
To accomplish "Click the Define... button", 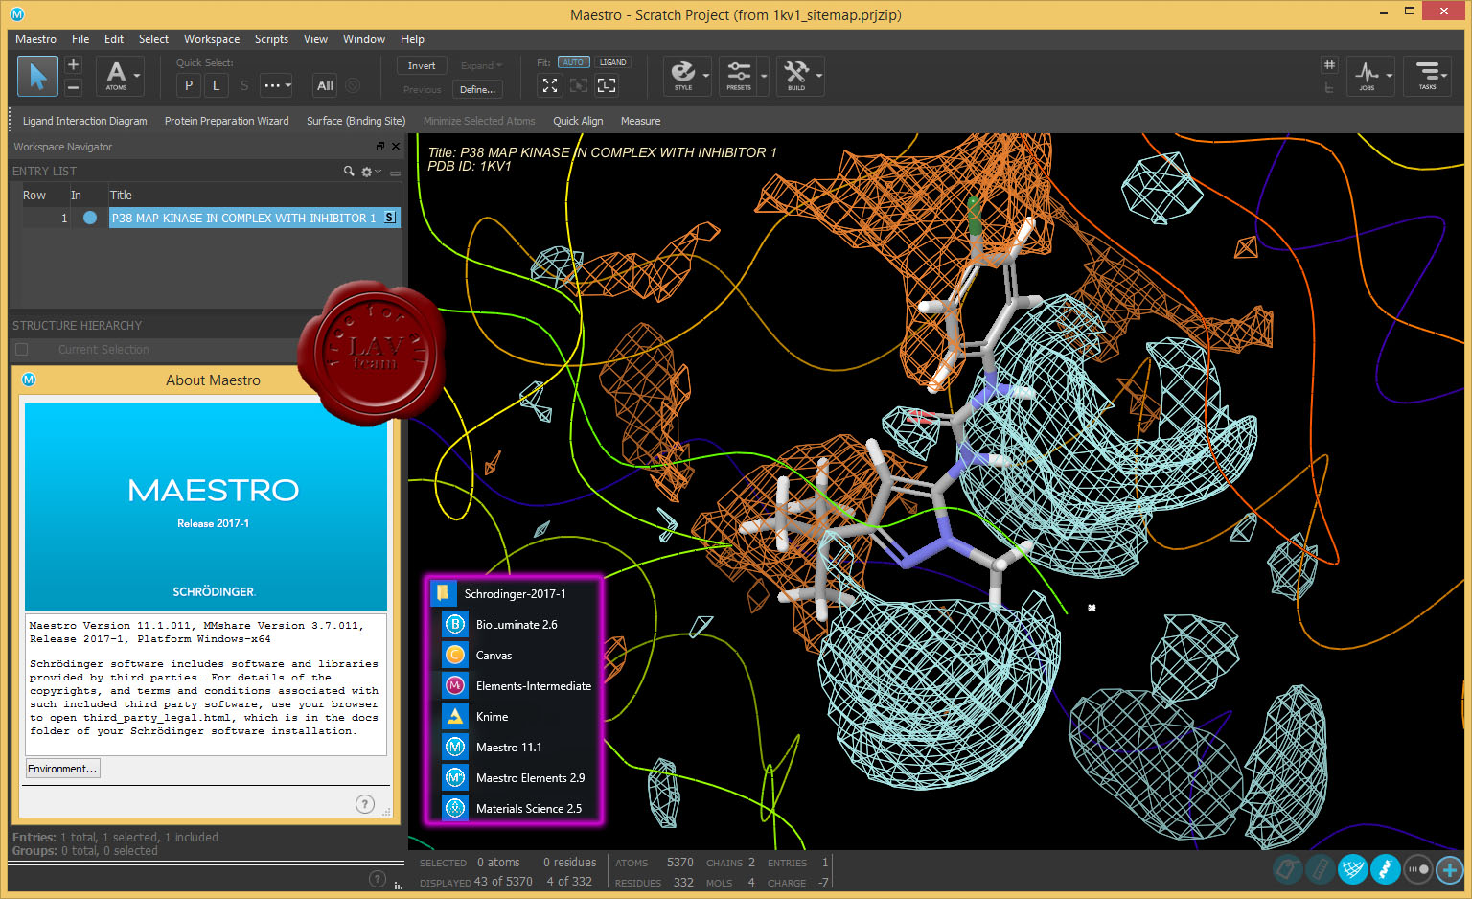I will click(x=477, y=89).
